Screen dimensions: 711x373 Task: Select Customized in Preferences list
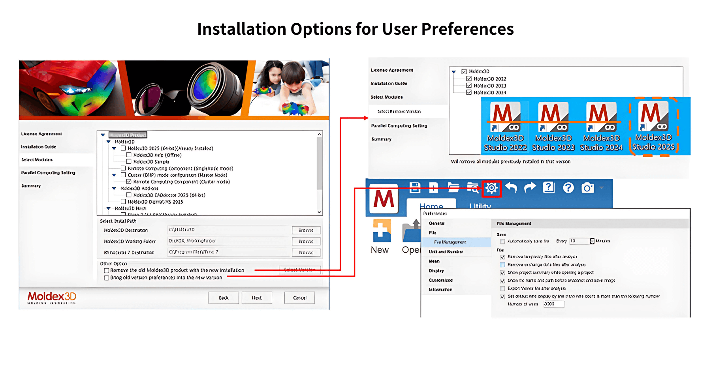441,280
